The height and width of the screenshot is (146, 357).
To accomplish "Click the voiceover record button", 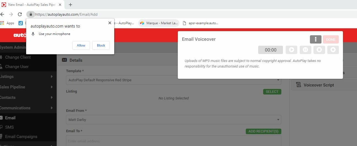I will pos(333,50).
